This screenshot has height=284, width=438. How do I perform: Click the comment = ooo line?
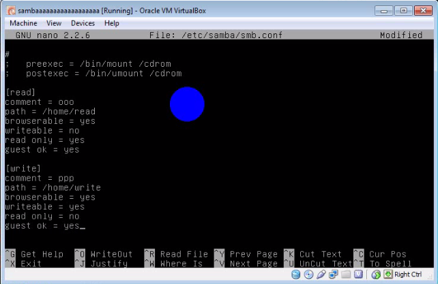(40, 102)
